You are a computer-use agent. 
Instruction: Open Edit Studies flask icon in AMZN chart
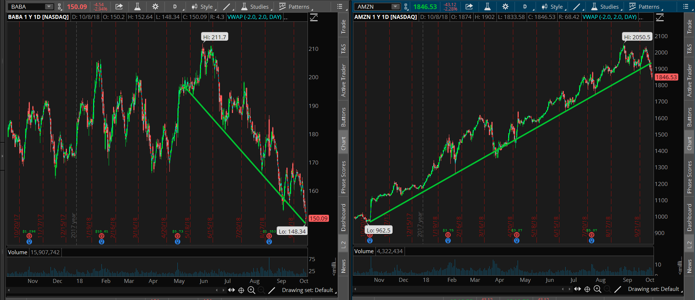487,7
